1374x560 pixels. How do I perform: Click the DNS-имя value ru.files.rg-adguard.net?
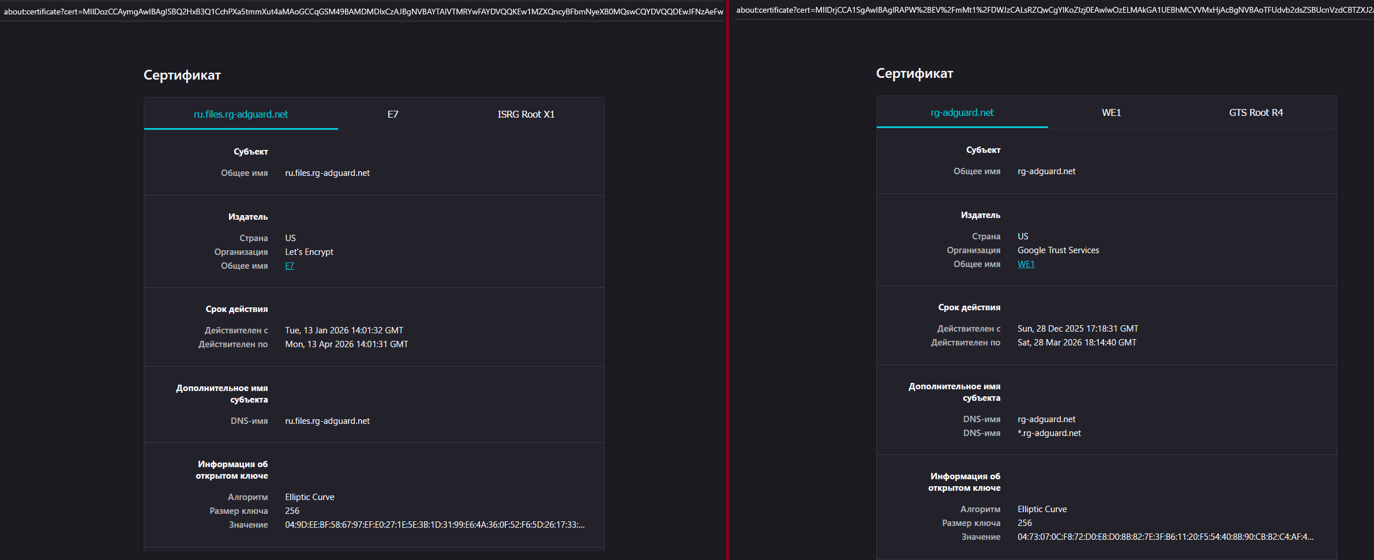[328, 421]
